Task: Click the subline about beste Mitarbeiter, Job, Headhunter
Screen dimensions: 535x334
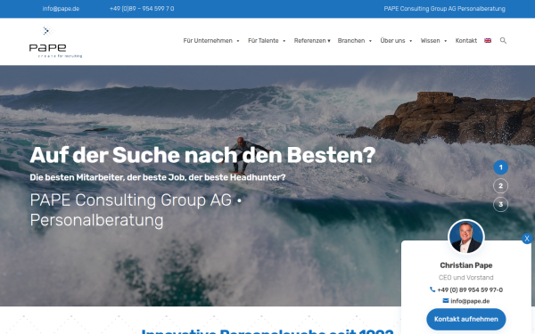Action: point(158,177)
